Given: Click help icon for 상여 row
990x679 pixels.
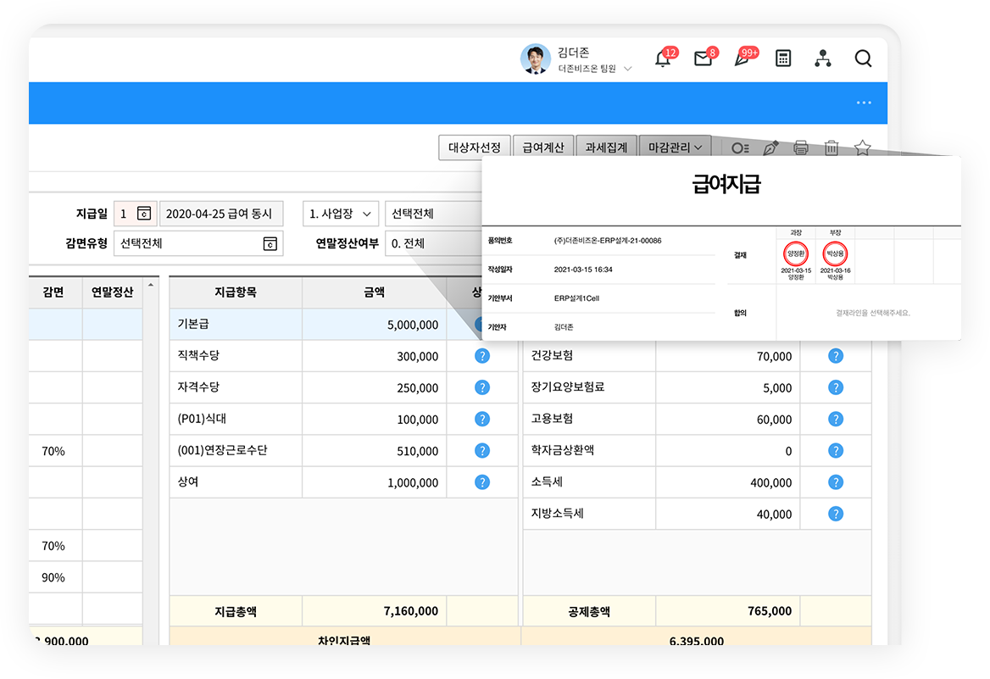Looking at the screenshot, I should pyautogui.click(x=481, y=482).
